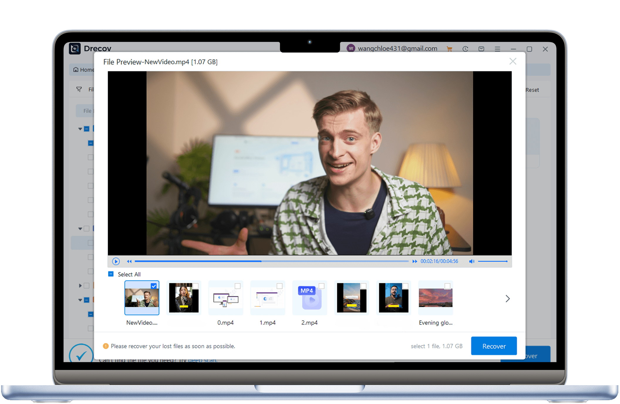620x404 pixels.
Task: Click the rewind double-arrow icon
Action: tap(129, 261)
